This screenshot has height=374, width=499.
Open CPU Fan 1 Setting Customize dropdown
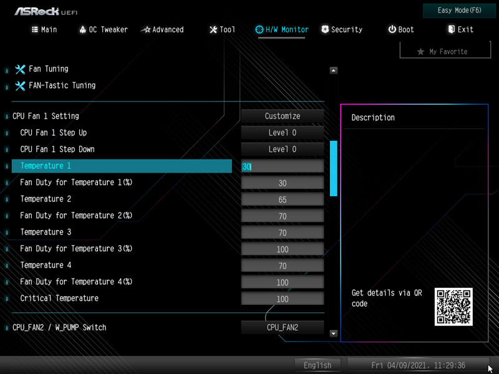(283, 116)
